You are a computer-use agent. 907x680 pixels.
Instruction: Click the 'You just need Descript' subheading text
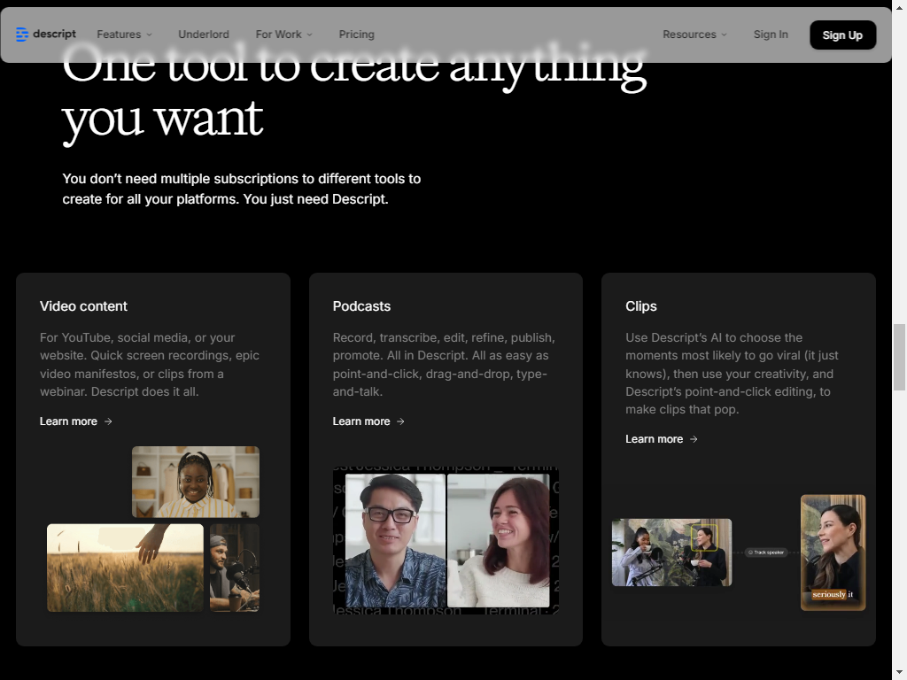(x=315, y=199)
